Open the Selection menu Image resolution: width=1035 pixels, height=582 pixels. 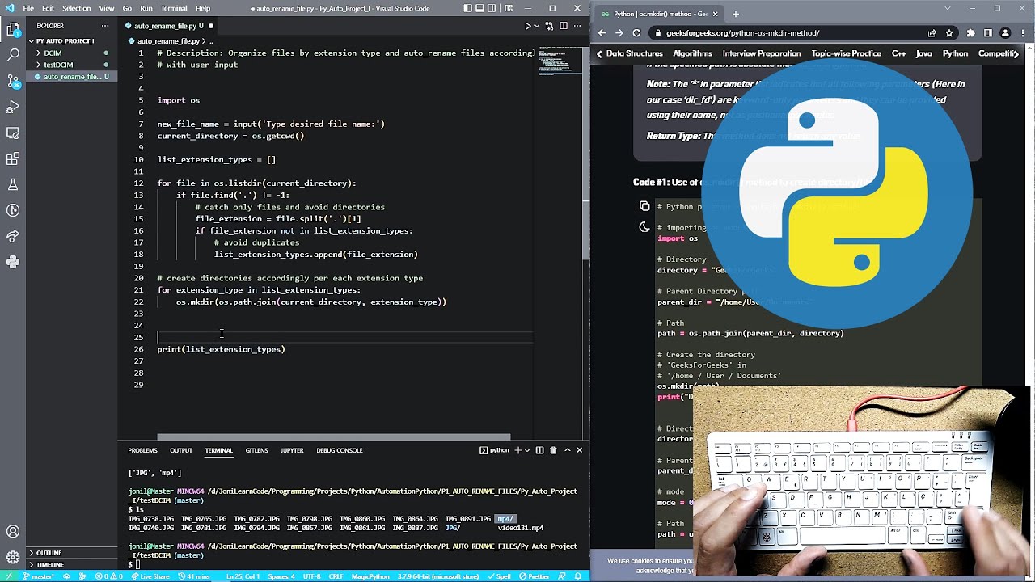[76, 8]
